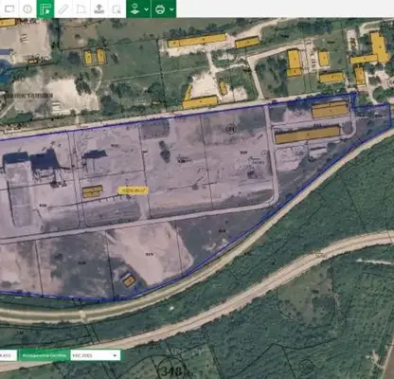The height and width of the screenshot is (379, 394).
Task: Click the green coordinate system label
Action: pos(45,355)
